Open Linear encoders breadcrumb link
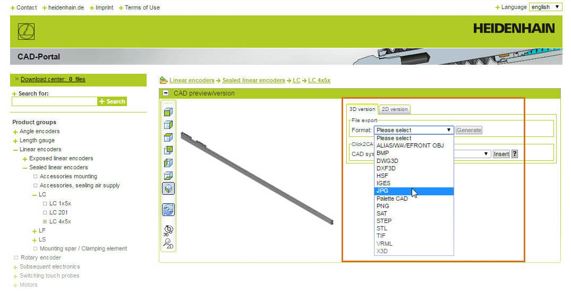Screen dimensions: 571x302 pyautogui.click(x=192, y=80)
